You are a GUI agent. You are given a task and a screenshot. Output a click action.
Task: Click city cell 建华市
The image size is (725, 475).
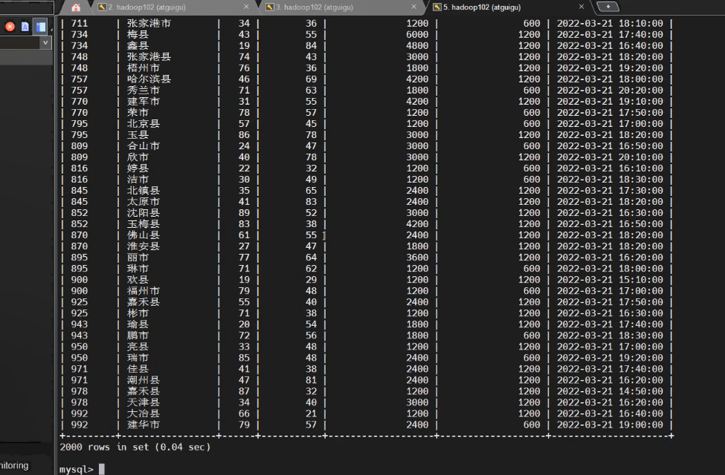[x=144, y=425]
